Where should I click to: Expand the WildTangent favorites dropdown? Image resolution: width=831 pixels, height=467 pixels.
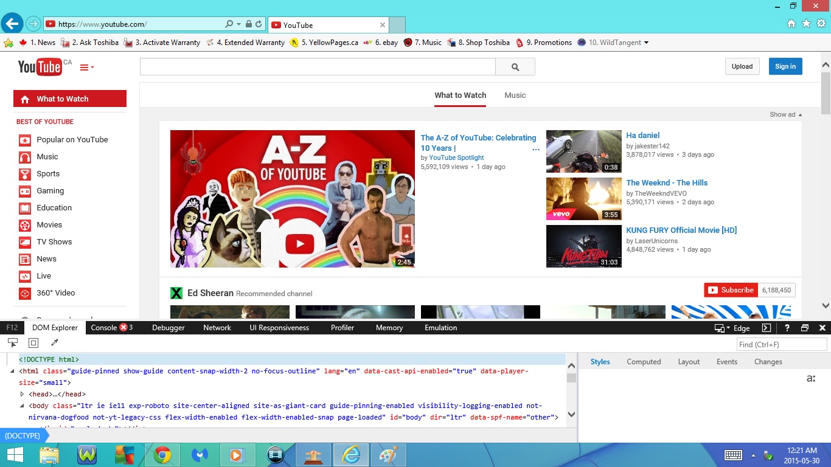[646, 43]
